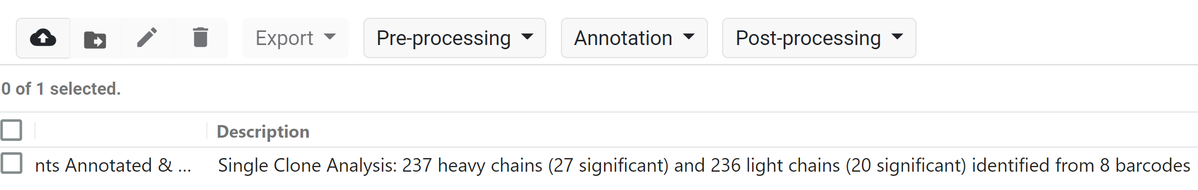Click the caret arrow on Pre-processing
The width and height of the screenshot is (1198, 190).
[527, 37]
